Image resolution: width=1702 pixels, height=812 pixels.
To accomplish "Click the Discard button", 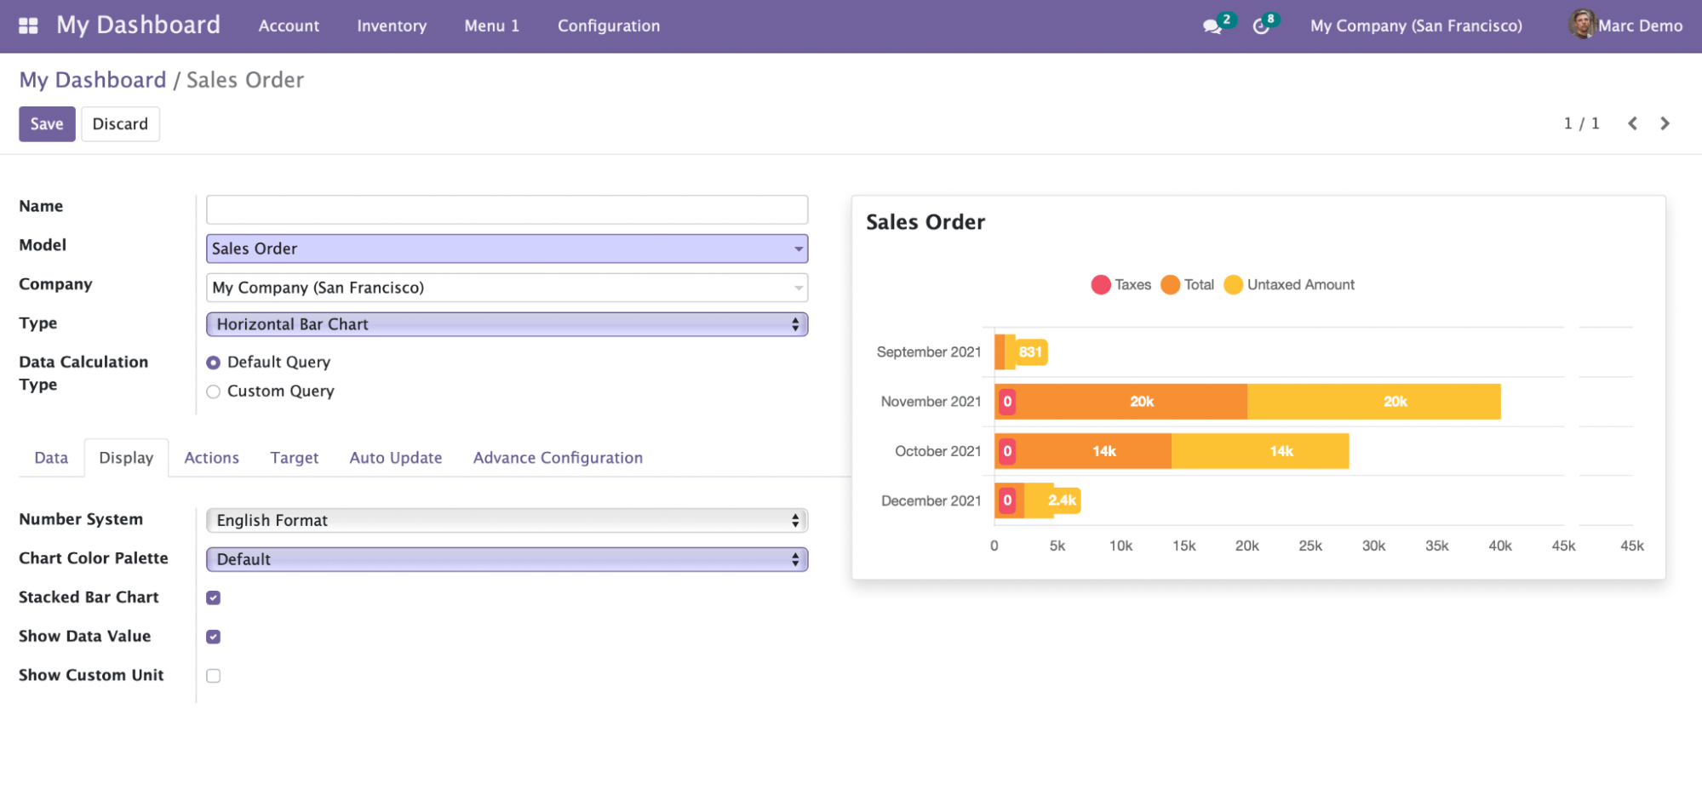I will click(x=120, y=124).
